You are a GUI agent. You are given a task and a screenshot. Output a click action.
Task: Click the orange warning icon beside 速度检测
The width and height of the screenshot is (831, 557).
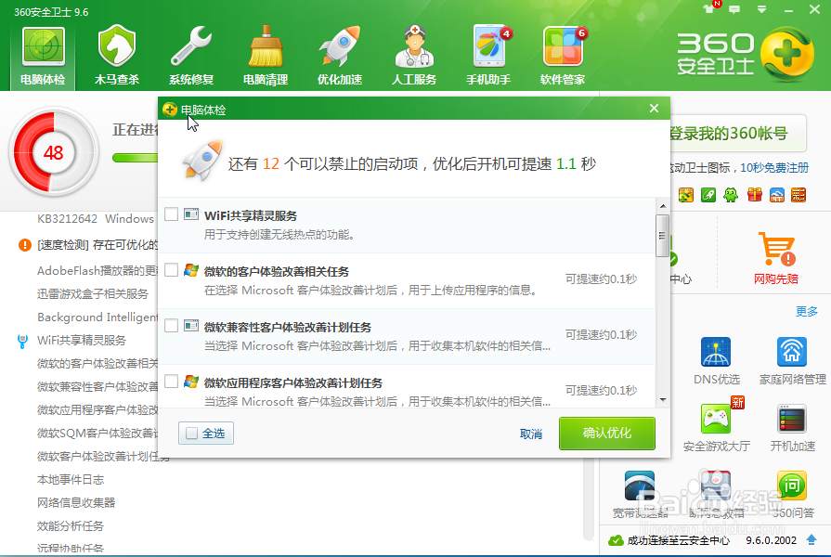(24, 245)
